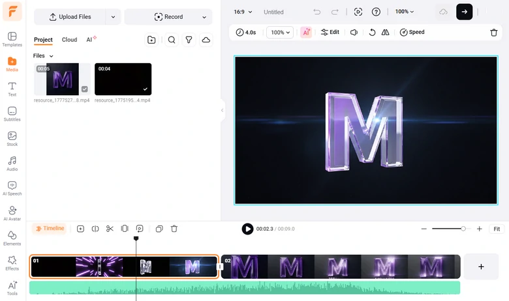Open the Speed settings button

coord(412,32)
